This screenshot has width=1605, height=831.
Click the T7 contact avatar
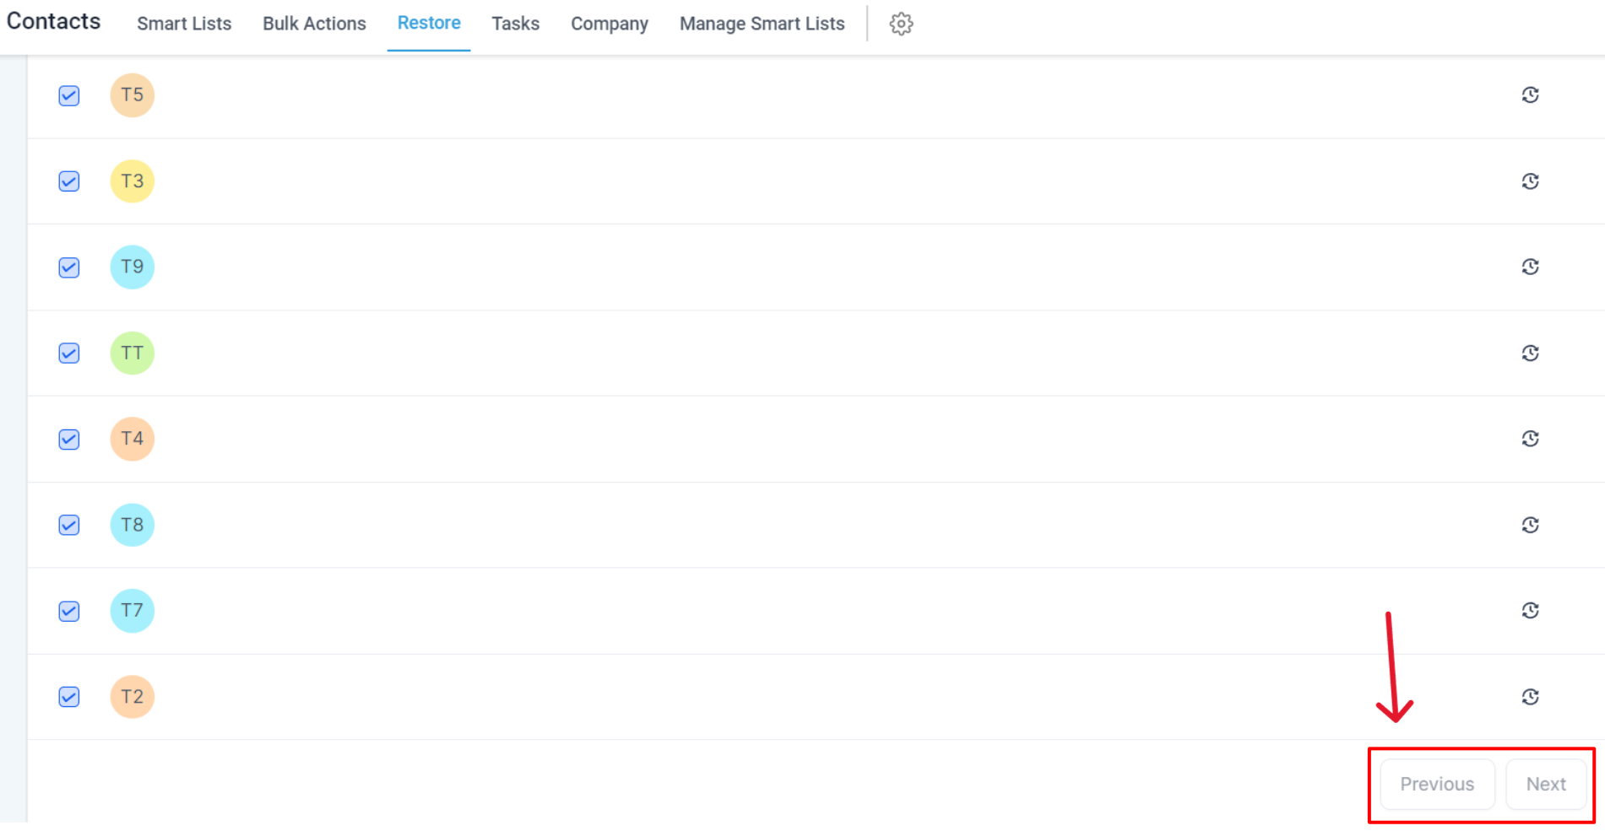pyautogui.click(x=133, y=611)
